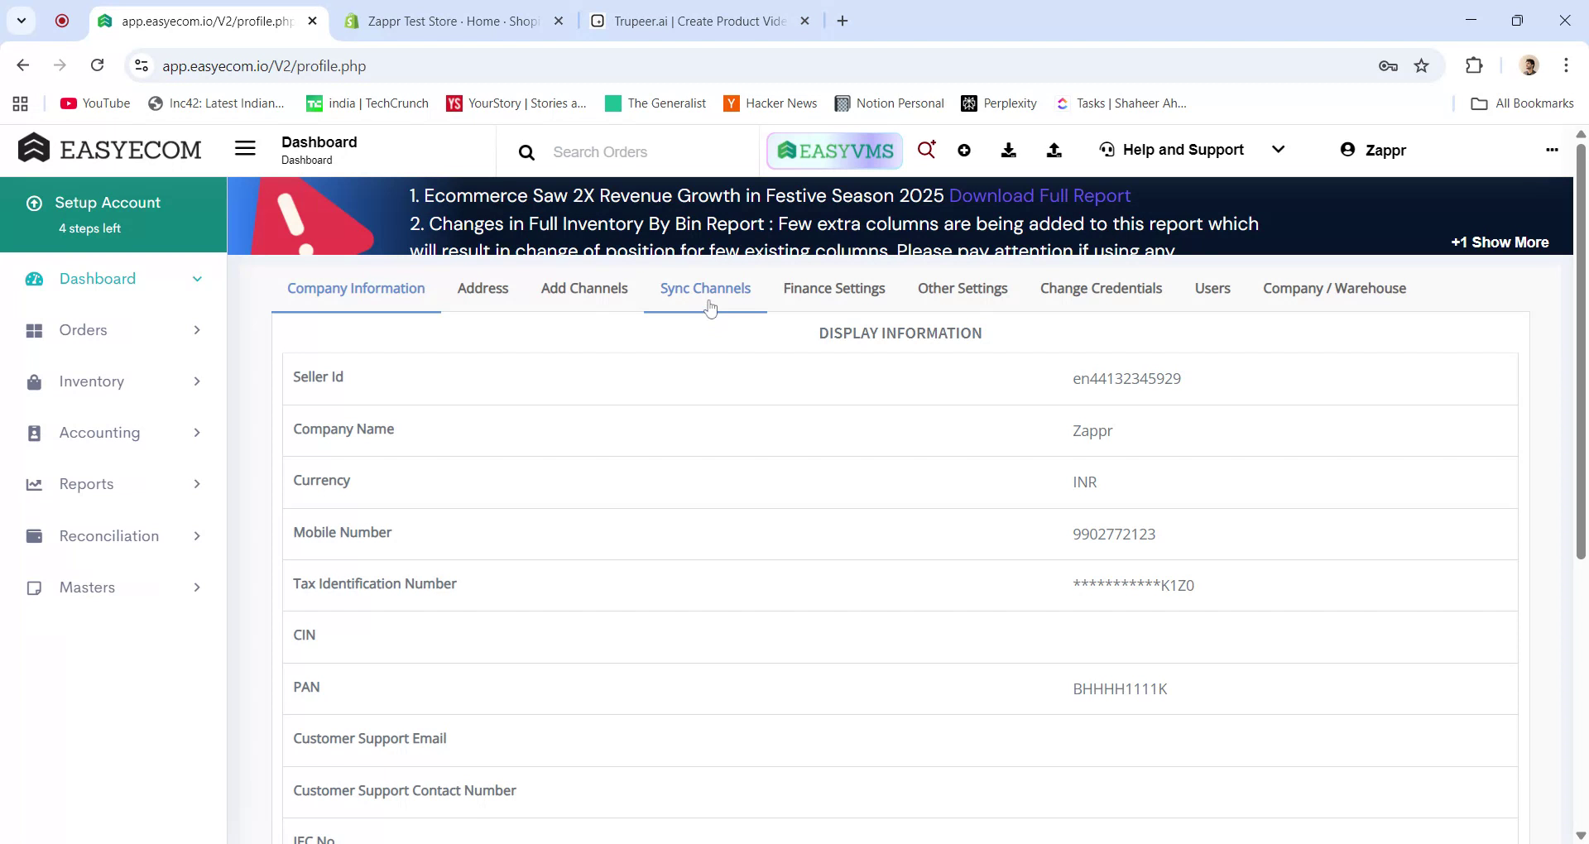
Task: Expand the Help and Support dropdown chevron
Action: pos(1279,150)
